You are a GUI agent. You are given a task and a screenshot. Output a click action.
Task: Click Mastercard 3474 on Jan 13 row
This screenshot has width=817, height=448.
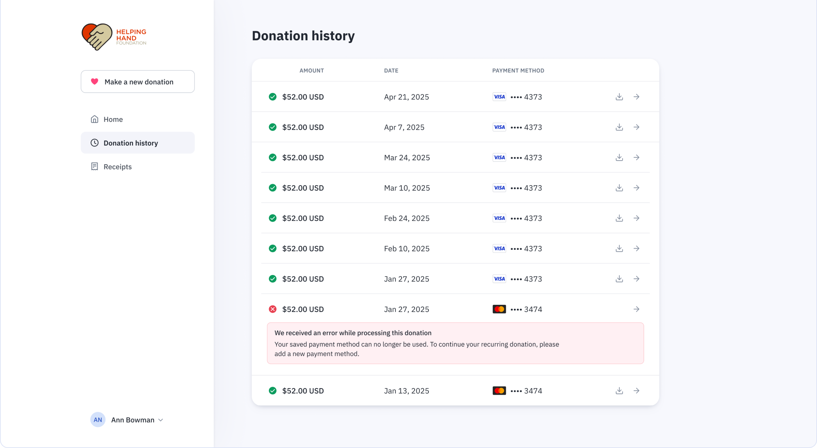[517, 391]
